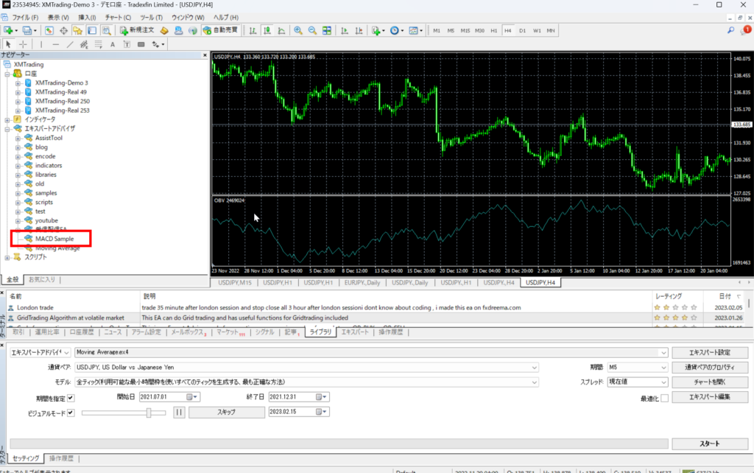
Task: Click the エキスパート編集 button
Action: [710, 397]
